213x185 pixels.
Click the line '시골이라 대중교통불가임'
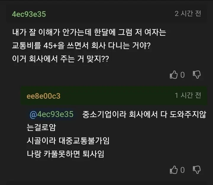[x=68, y=141]
